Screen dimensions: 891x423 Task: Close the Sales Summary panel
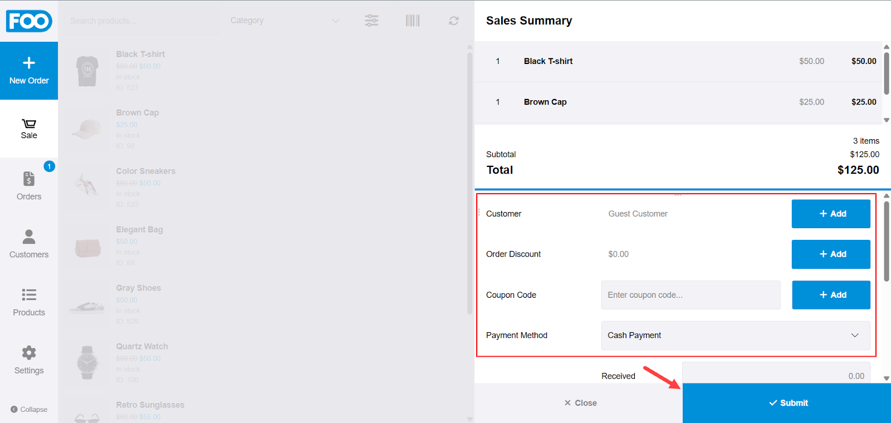click(580, 403)
